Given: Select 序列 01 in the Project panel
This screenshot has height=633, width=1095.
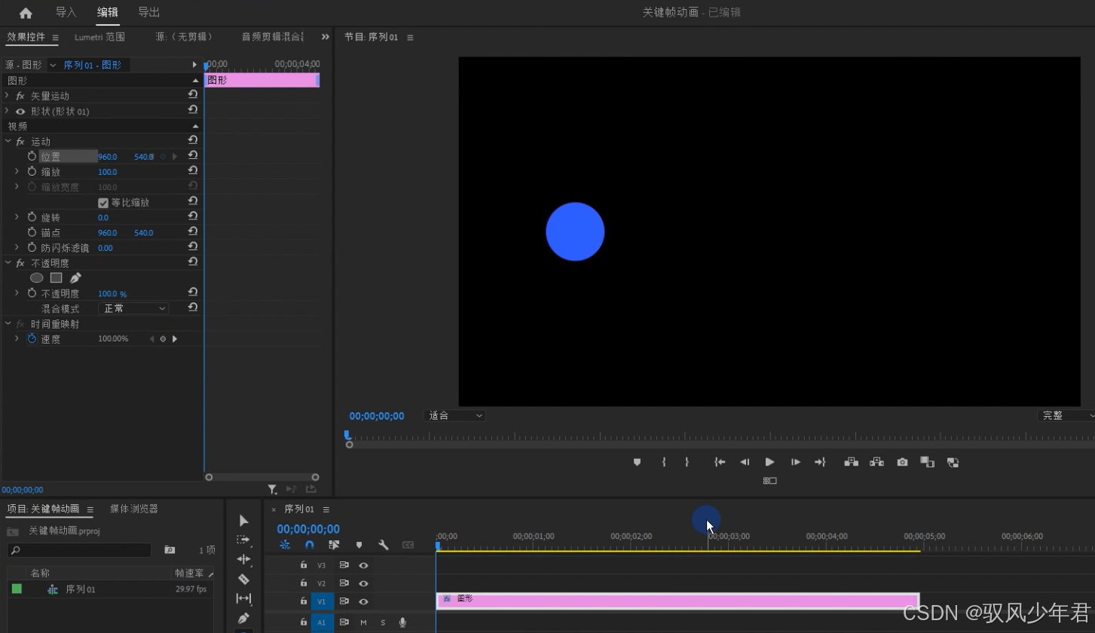Looking at the screenshot, I should [x=81, y=589].
